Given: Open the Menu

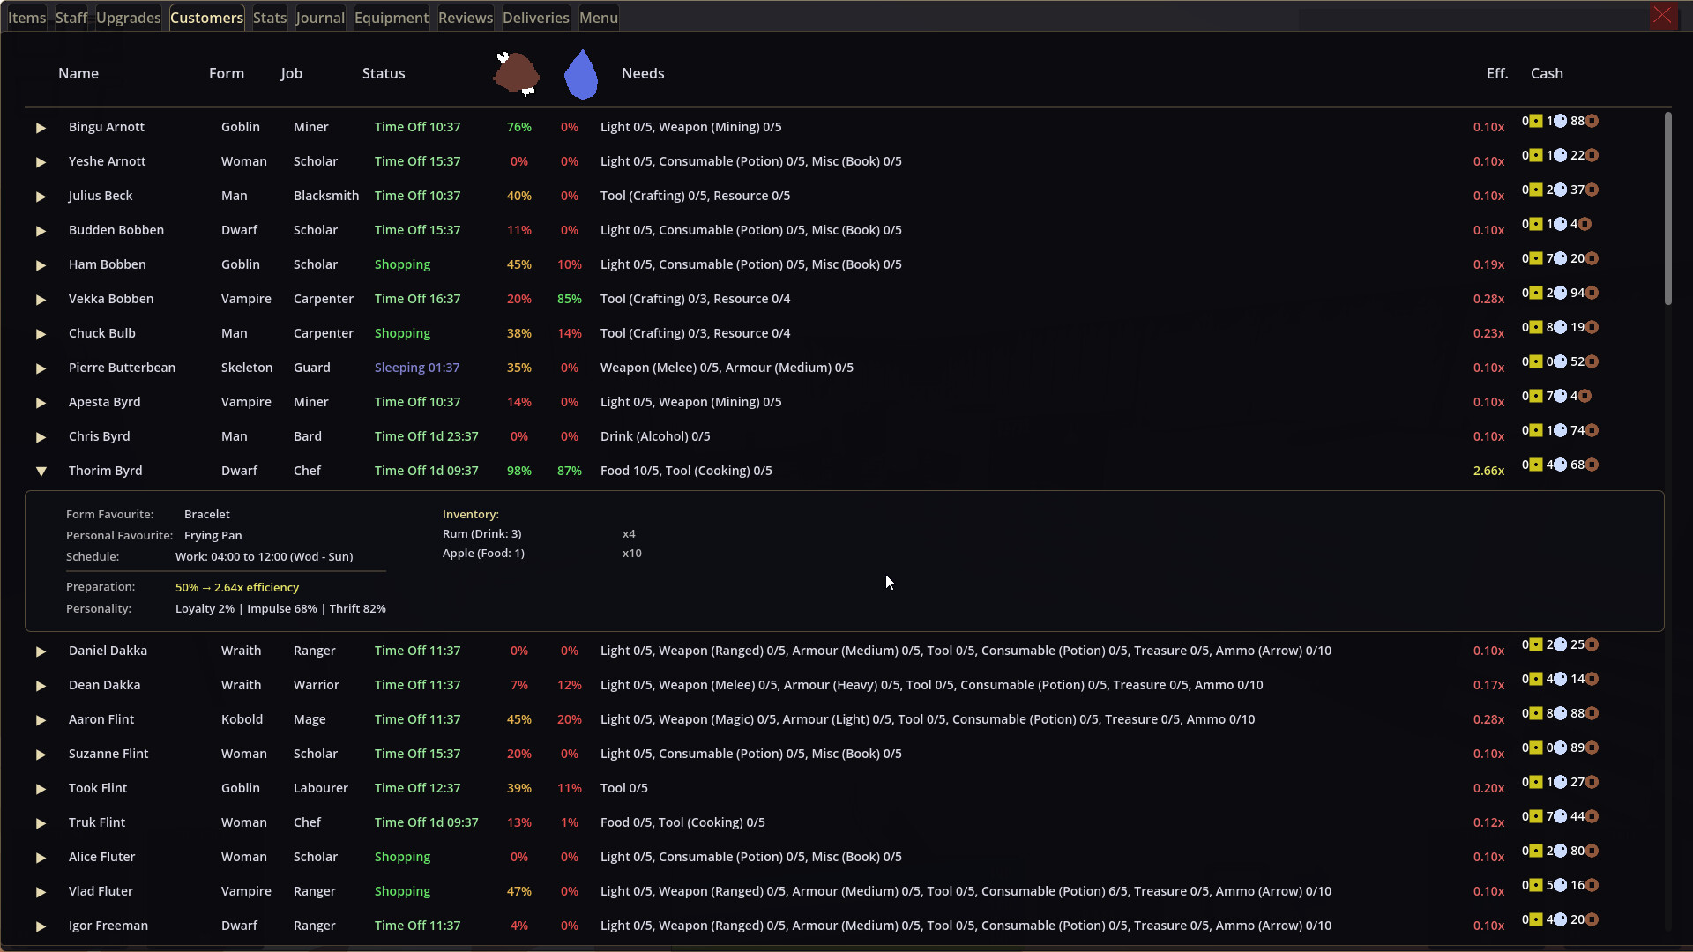Looking at the screenshot, I should pyautogui.click(x=598, y=17).
